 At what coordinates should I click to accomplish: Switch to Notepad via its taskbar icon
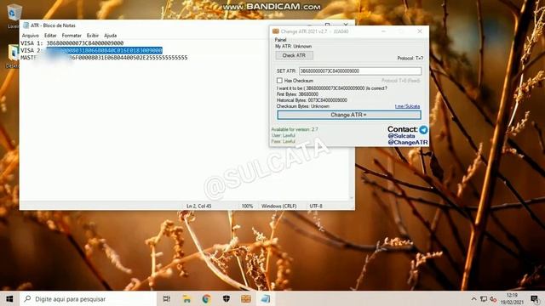point(266,298)
